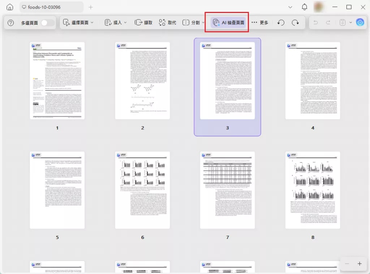Image resolution: width=370 pixels, height=274 pixels.
Task: Select page 6 thumbnail with bar charts
Action: click(x=142, y=190)
